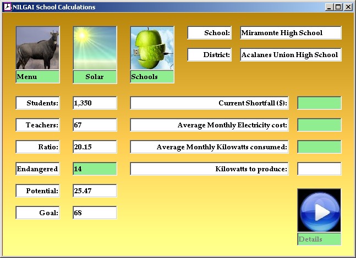Click the Ratio field showing 20.15
356x258 pixels.
pyautogui.click(x=95, y=147)
